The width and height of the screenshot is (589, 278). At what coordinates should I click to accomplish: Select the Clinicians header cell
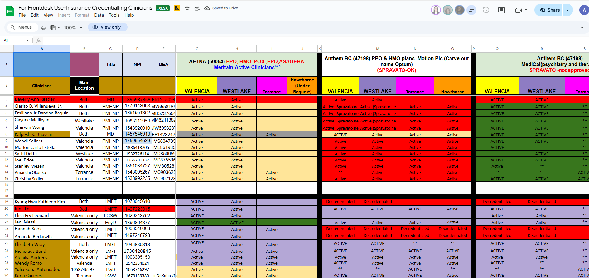tap(42, 86)
